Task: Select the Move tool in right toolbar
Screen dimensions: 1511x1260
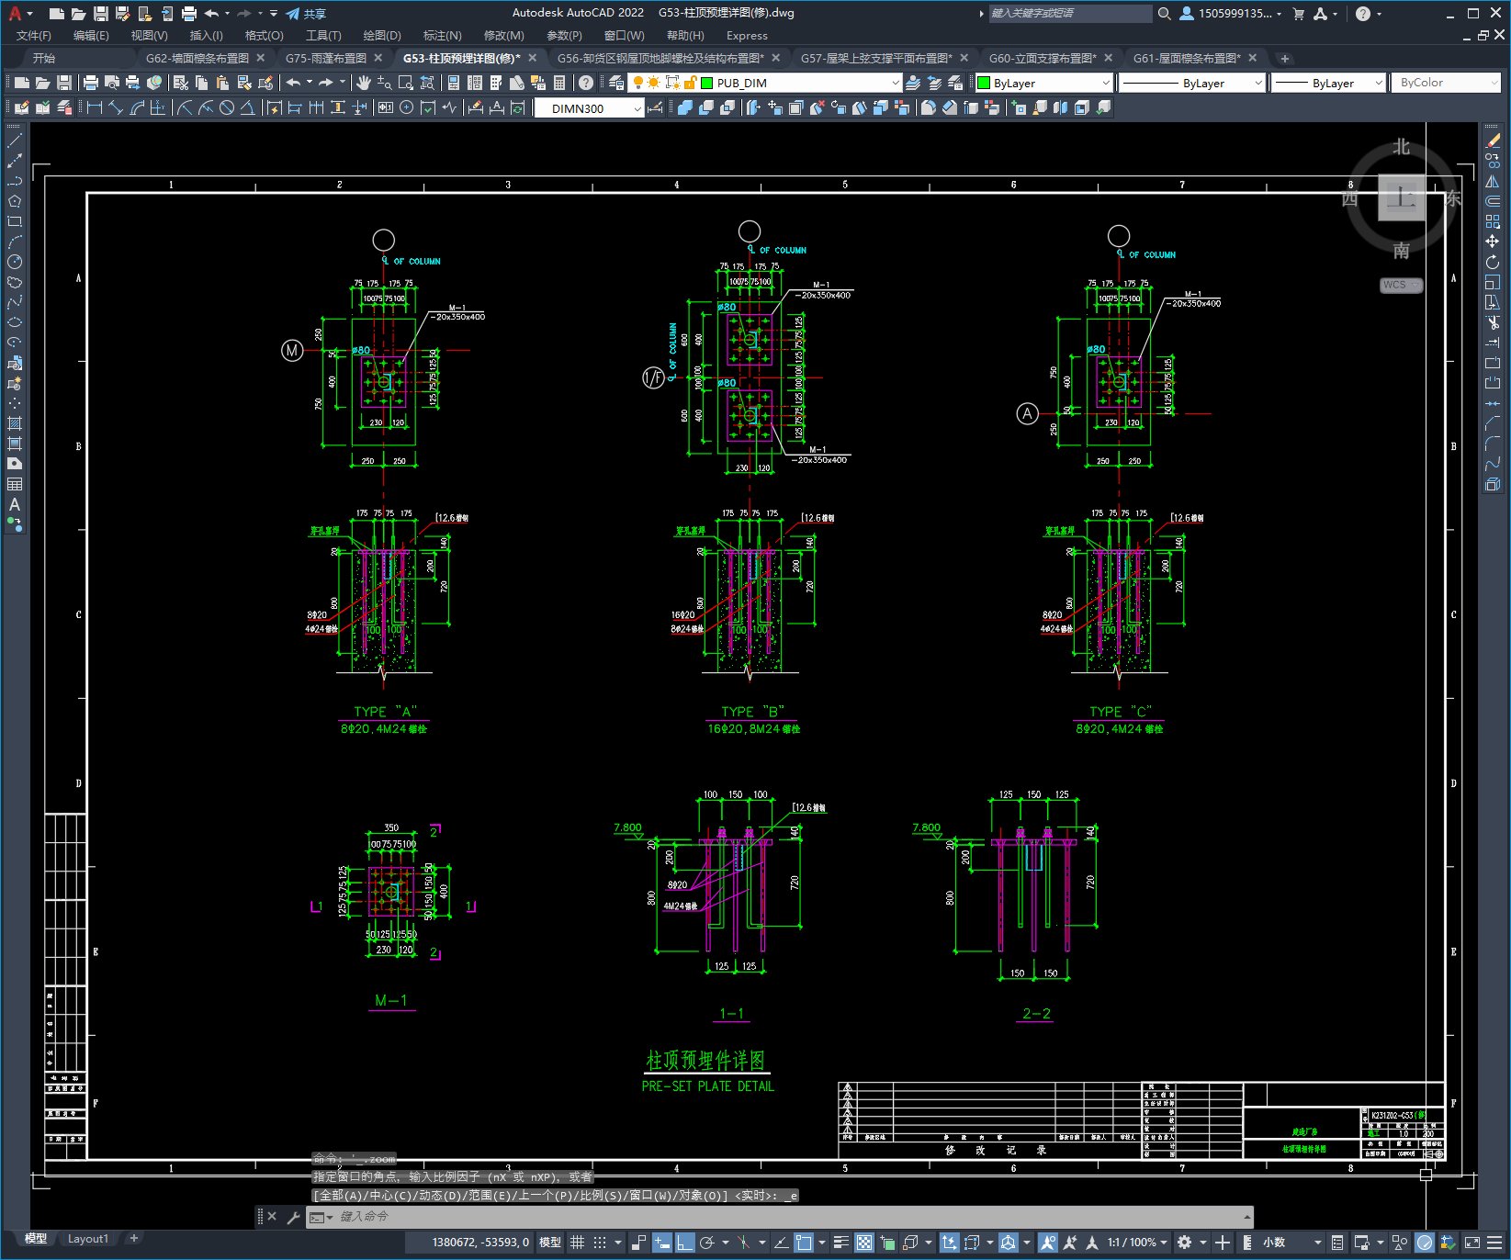Action: (x=1493, y=242)
